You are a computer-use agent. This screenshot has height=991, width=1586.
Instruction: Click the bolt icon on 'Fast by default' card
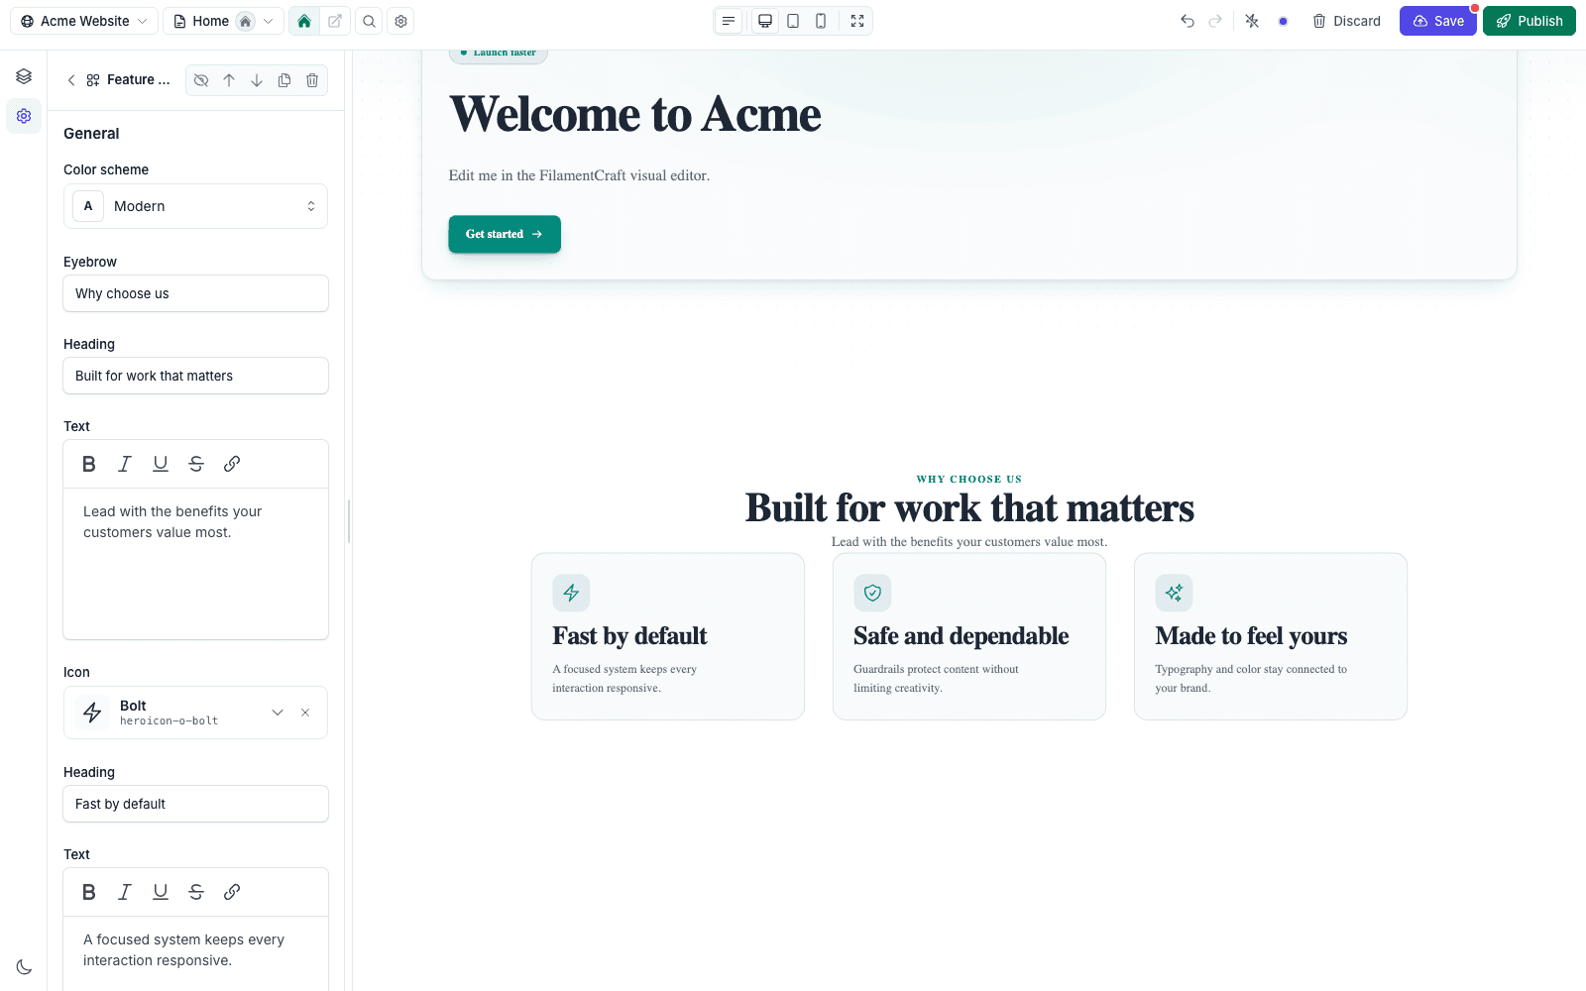pyautogui.click(x=571, y=593)
